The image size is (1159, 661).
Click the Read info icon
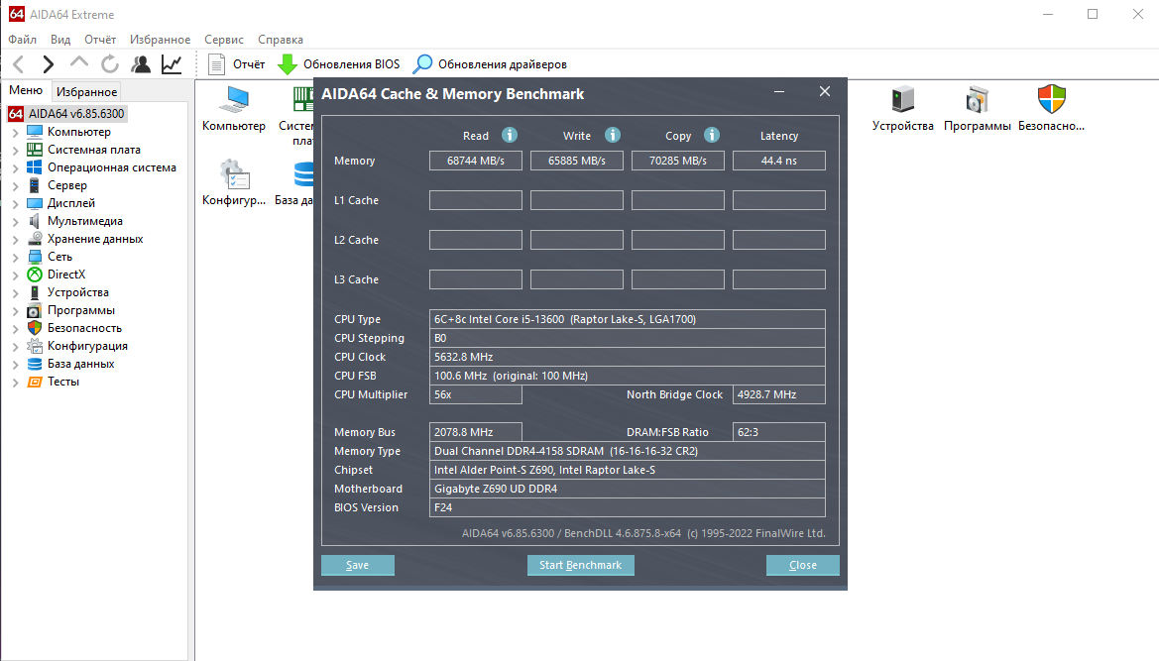pos(510,135)
